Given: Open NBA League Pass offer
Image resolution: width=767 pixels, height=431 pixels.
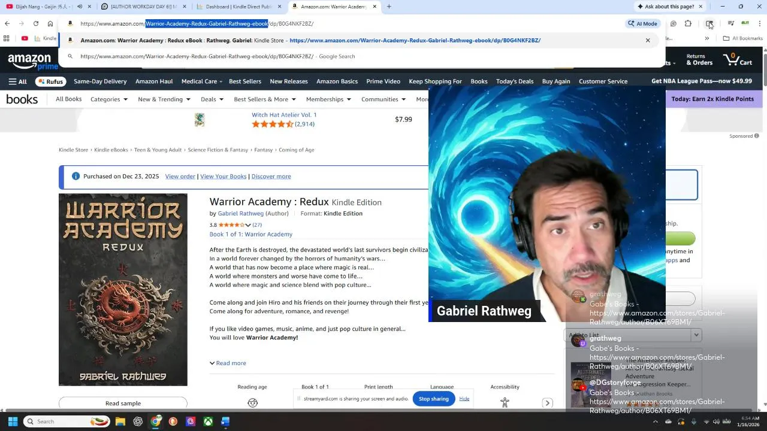Looking at the screenshot, I should click(701, 81).
